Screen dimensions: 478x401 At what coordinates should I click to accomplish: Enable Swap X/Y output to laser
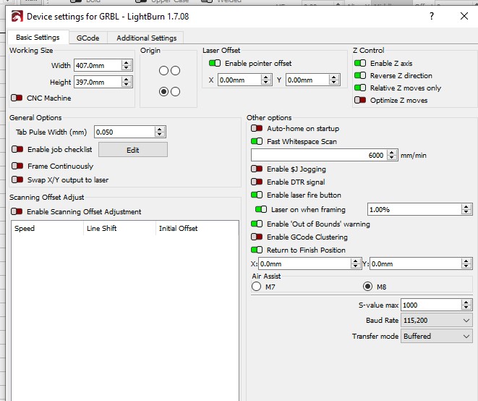(17, 180)
